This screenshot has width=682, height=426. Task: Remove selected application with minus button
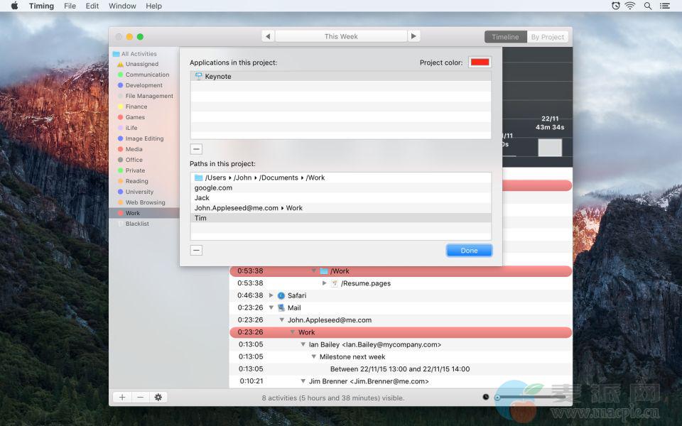tap(197, 149)
